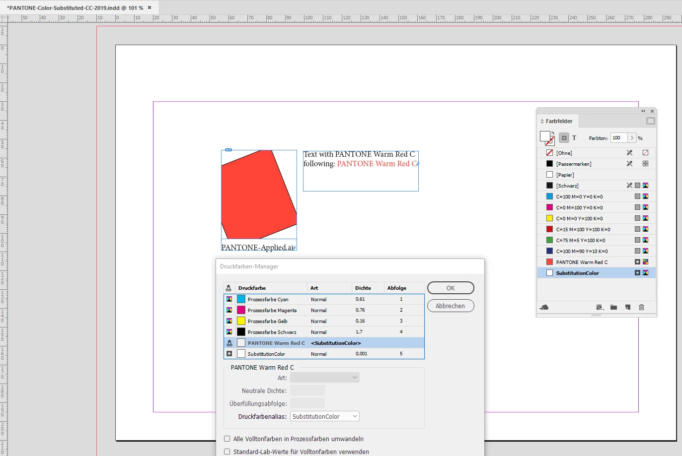Click non-editable pencil icon of [Schwarz] swatch
The height and width of the screenshot is (456, 682).
click(629, 186)
